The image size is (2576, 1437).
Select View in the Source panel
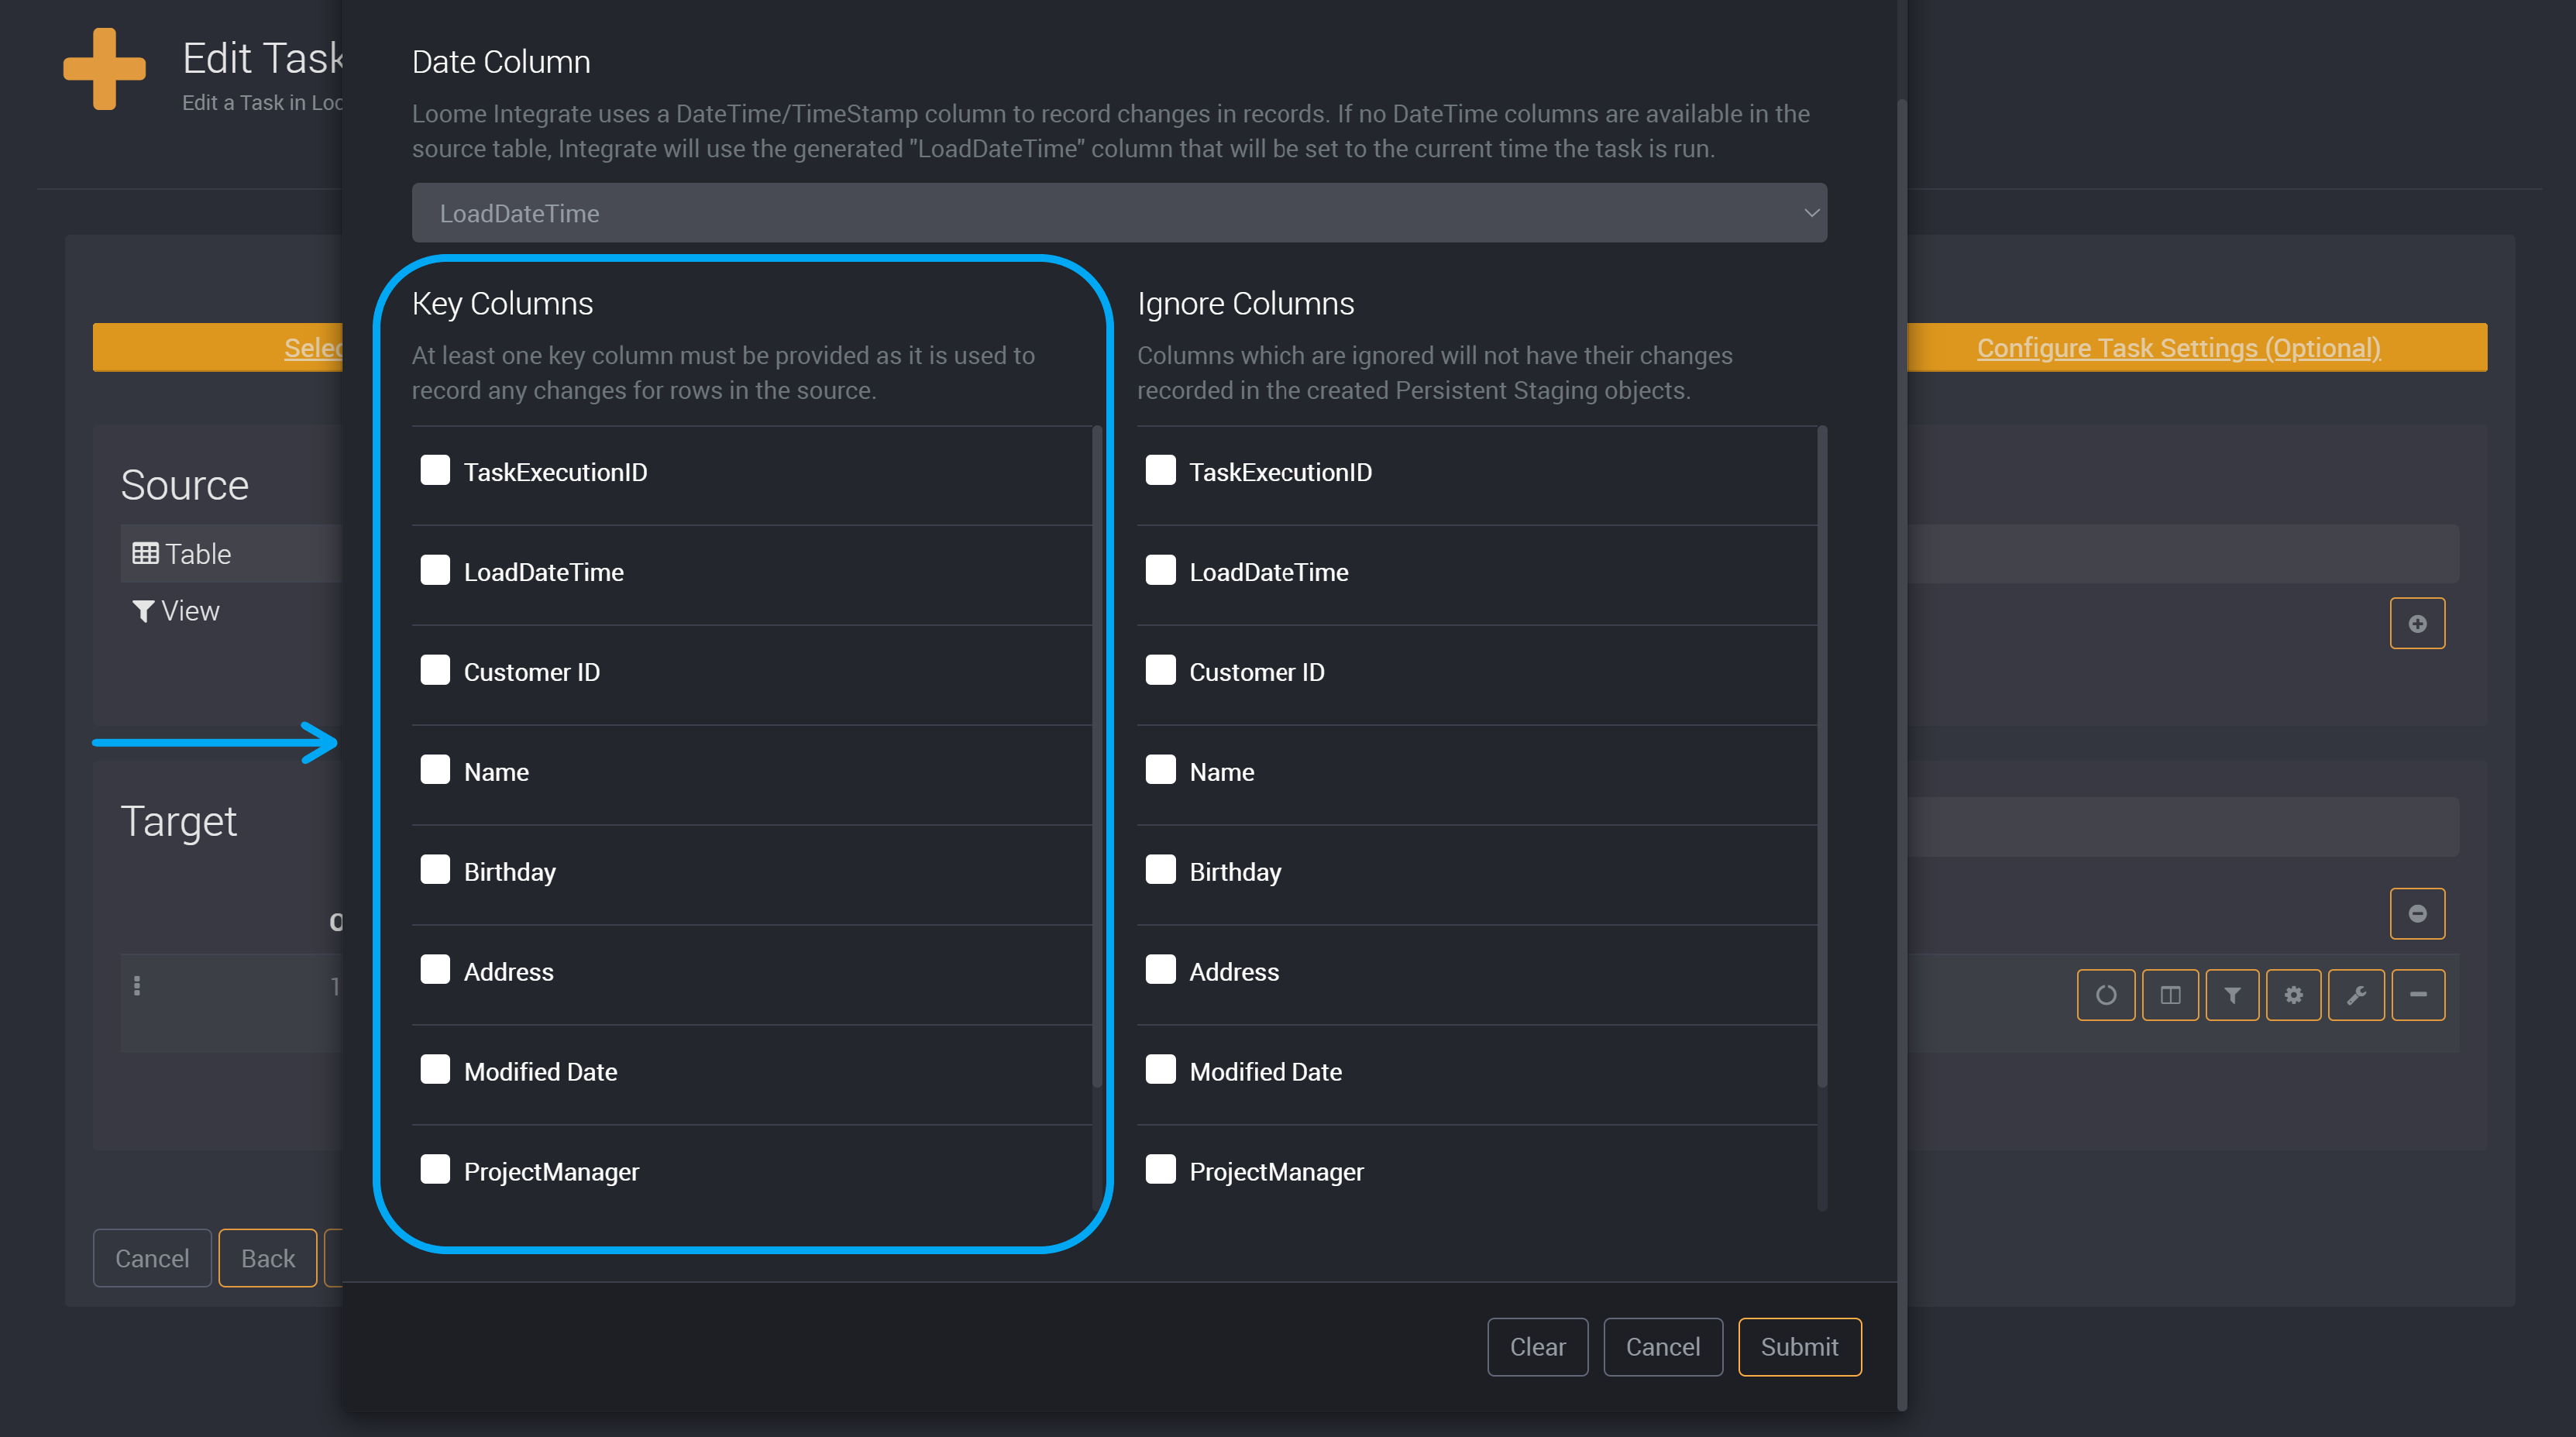pos(177,611)
